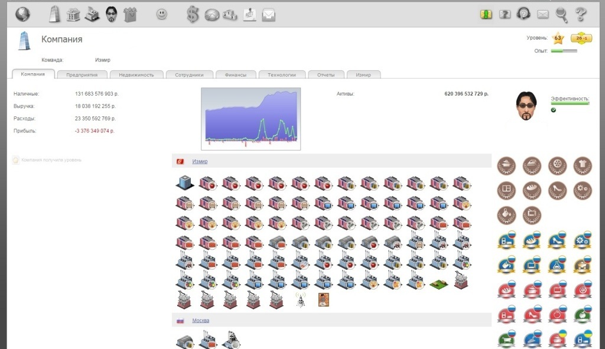Click the bank building toolbar icon

(x=73, y=15)
